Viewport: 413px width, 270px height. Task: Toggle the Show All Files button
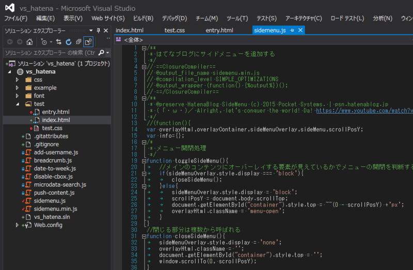point(88,42)
